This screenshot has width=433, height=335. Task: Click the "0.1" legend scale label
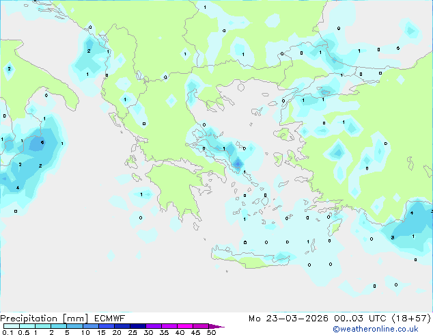click(x=8, y=332)
